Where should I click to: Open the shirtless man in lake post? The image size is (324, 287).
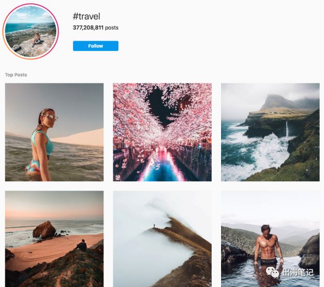[270, 239]
